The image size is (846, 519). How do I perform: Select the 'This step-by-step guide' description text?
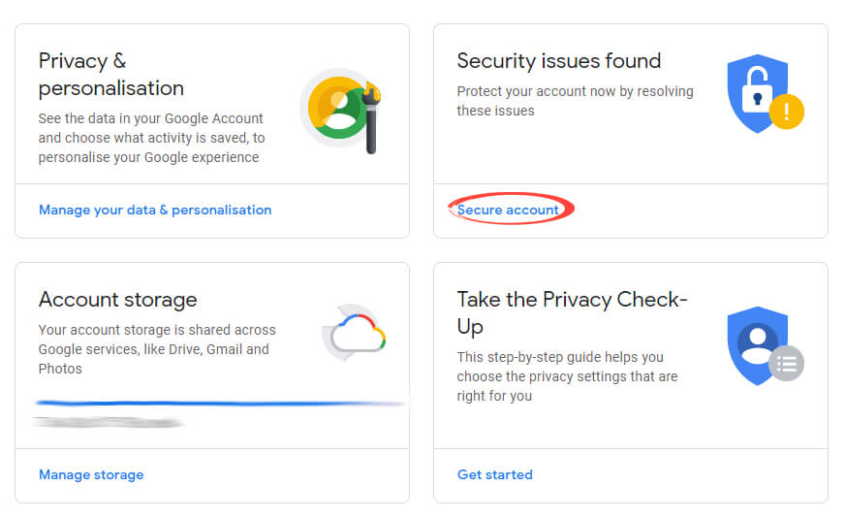[567, 376]
